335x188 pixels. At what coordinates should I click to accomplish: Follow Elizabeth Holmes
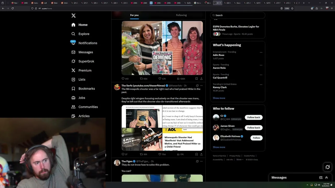tap(256, 138)
